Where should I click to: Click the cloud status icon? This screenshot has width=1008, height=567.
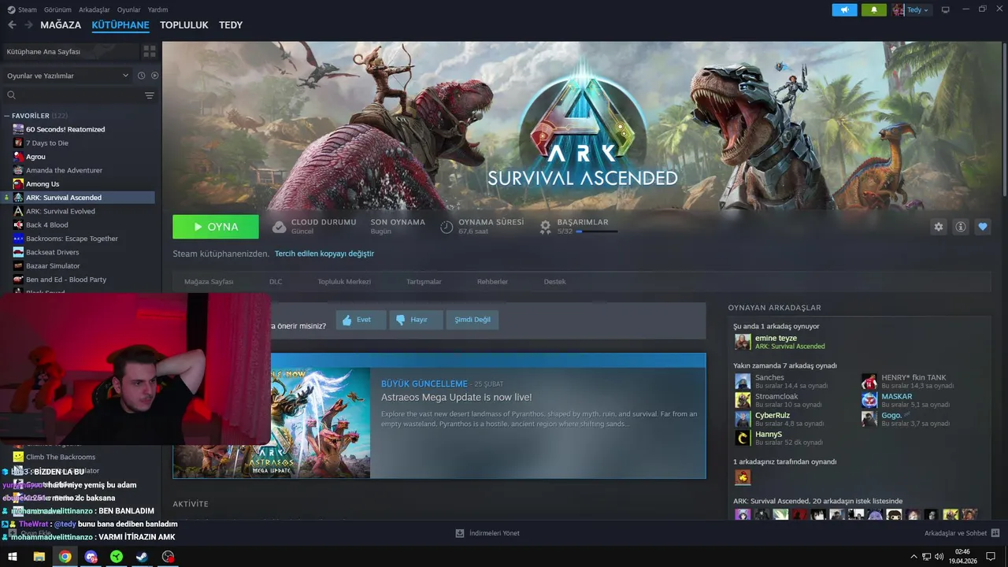pyautogui.click(x=279, y=227)
